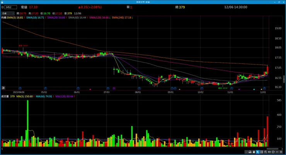This screenshot has height=155, width=286.
Task: Click the SMA(240) 17.18 legend label
Action: coord(121,18)
